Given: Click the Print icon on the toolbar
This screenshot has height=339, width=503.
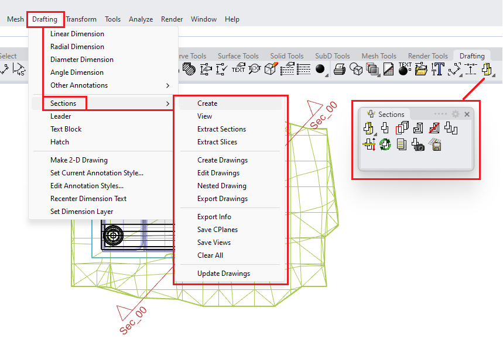Looking at the screenshot, I should (339, 70).
